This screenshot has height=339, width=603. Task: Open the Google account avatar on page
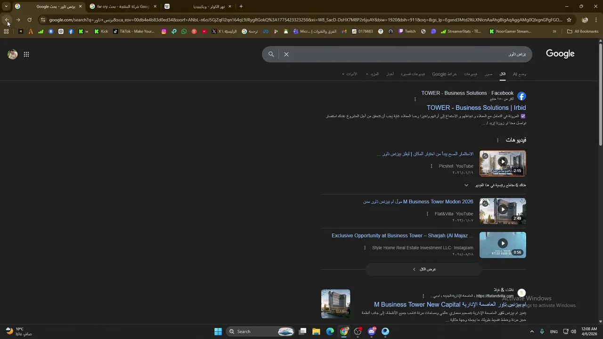[x=13, y=54]
